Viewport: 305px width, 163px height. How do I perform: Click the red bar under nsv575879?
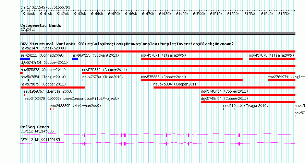tap(52, 88)
